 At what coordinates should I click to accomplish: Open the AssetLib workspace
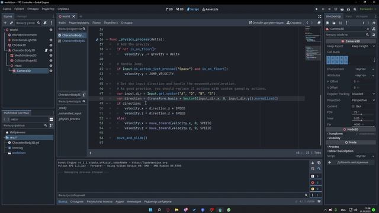click(x=210, y=9)
